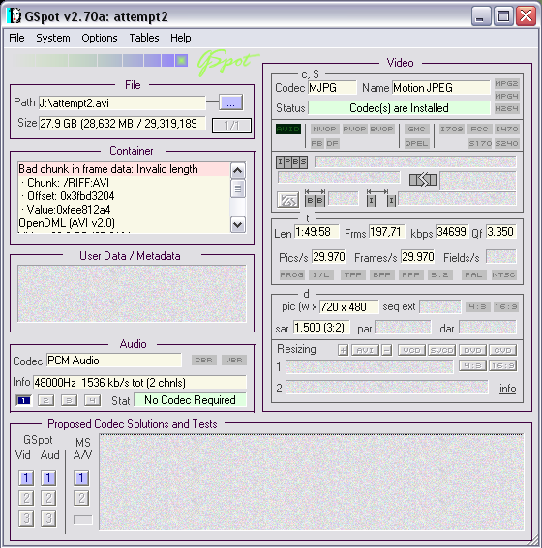Click the Path field showing J:\attempt2.avi
This screenshot has width=542, height=548.
[x=122, y=103]
